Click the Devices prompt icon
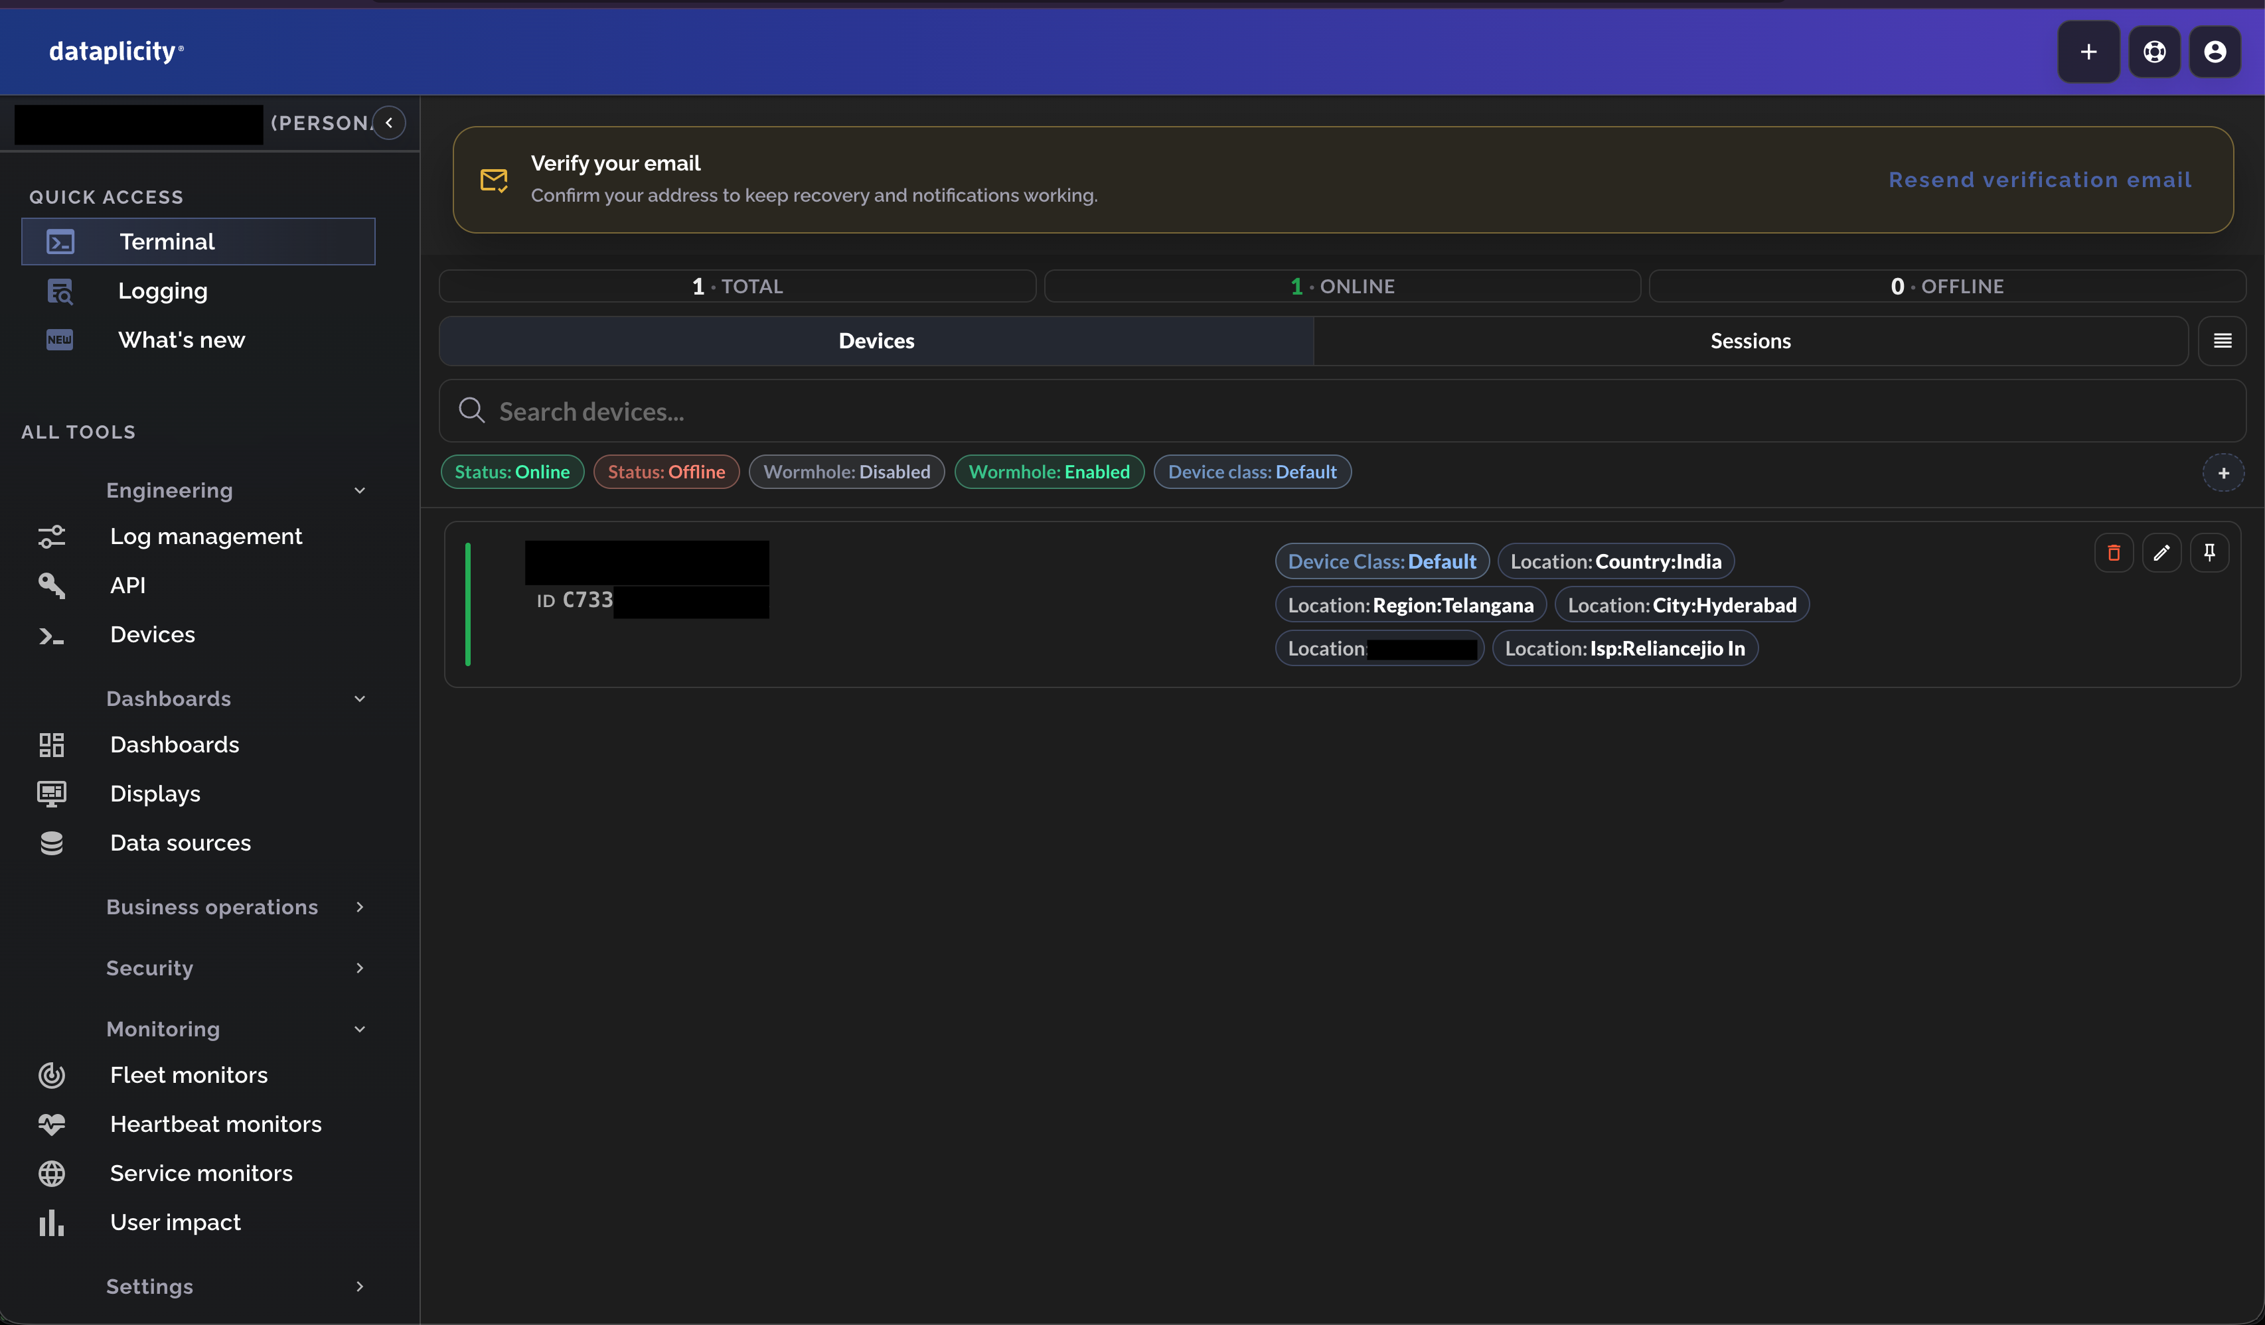The image size is (2265, 1325). point(51,636)
